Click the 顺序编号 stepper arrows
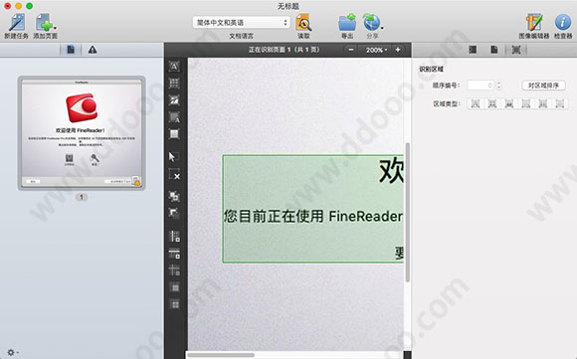The height and width of the screenshot is (359, 577). [x=498, y=86]
